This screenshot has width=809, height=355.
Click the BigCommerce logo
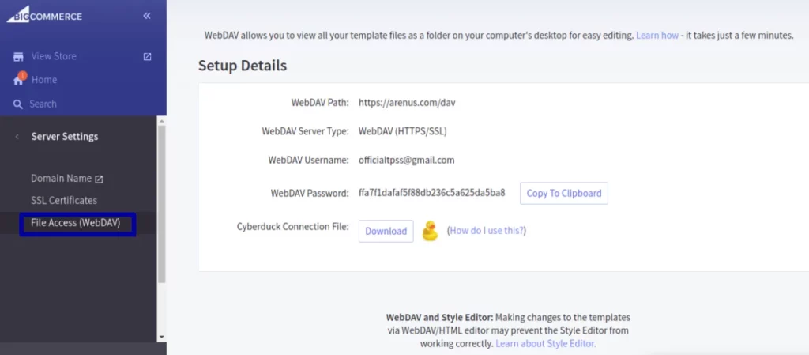(x=44, y=16)
